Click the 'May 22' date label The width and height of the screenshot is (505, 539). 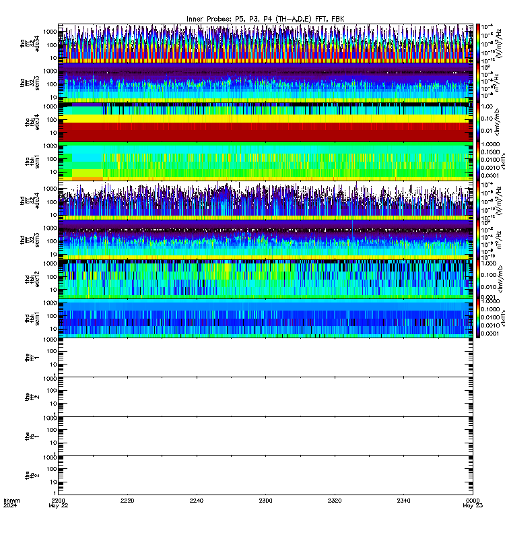59,506
